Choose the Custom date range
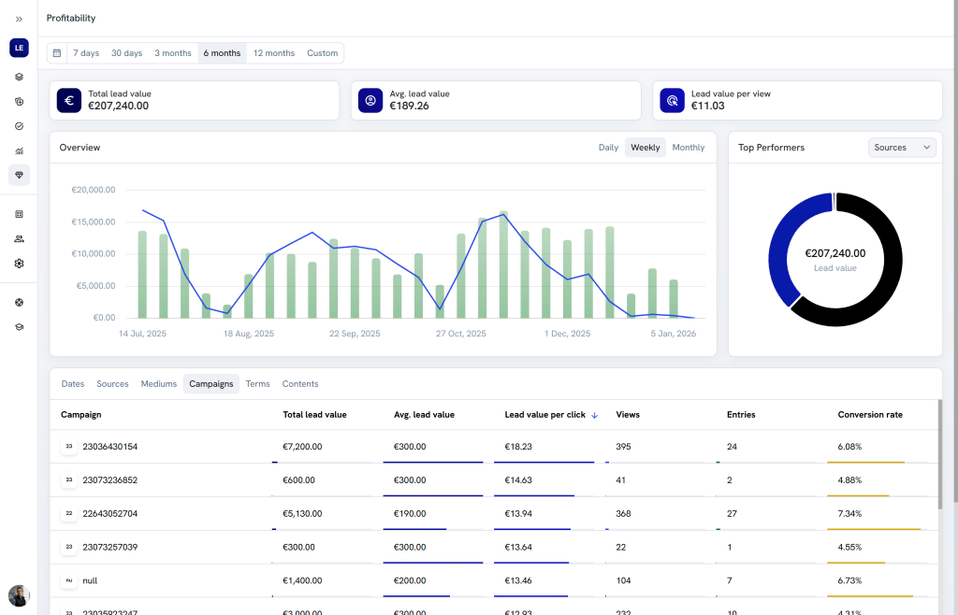The height and width of the screenshot is (615, 958). tap(322, 53)
